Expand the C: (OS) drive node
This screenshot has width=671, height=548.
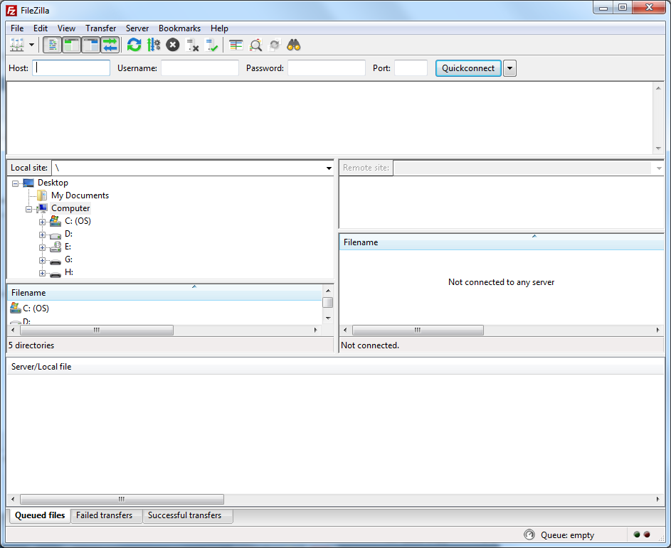(43, 222)
